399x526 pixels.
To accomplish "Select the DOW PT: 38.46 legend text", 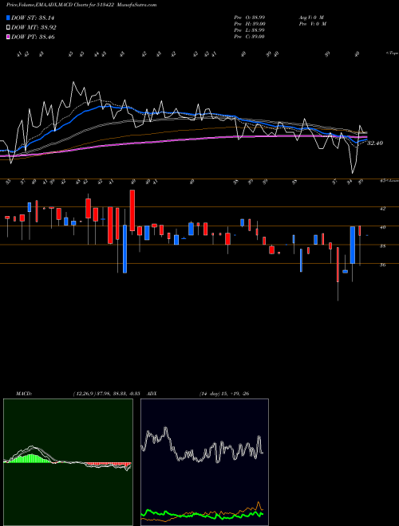I will click(33, 37).
